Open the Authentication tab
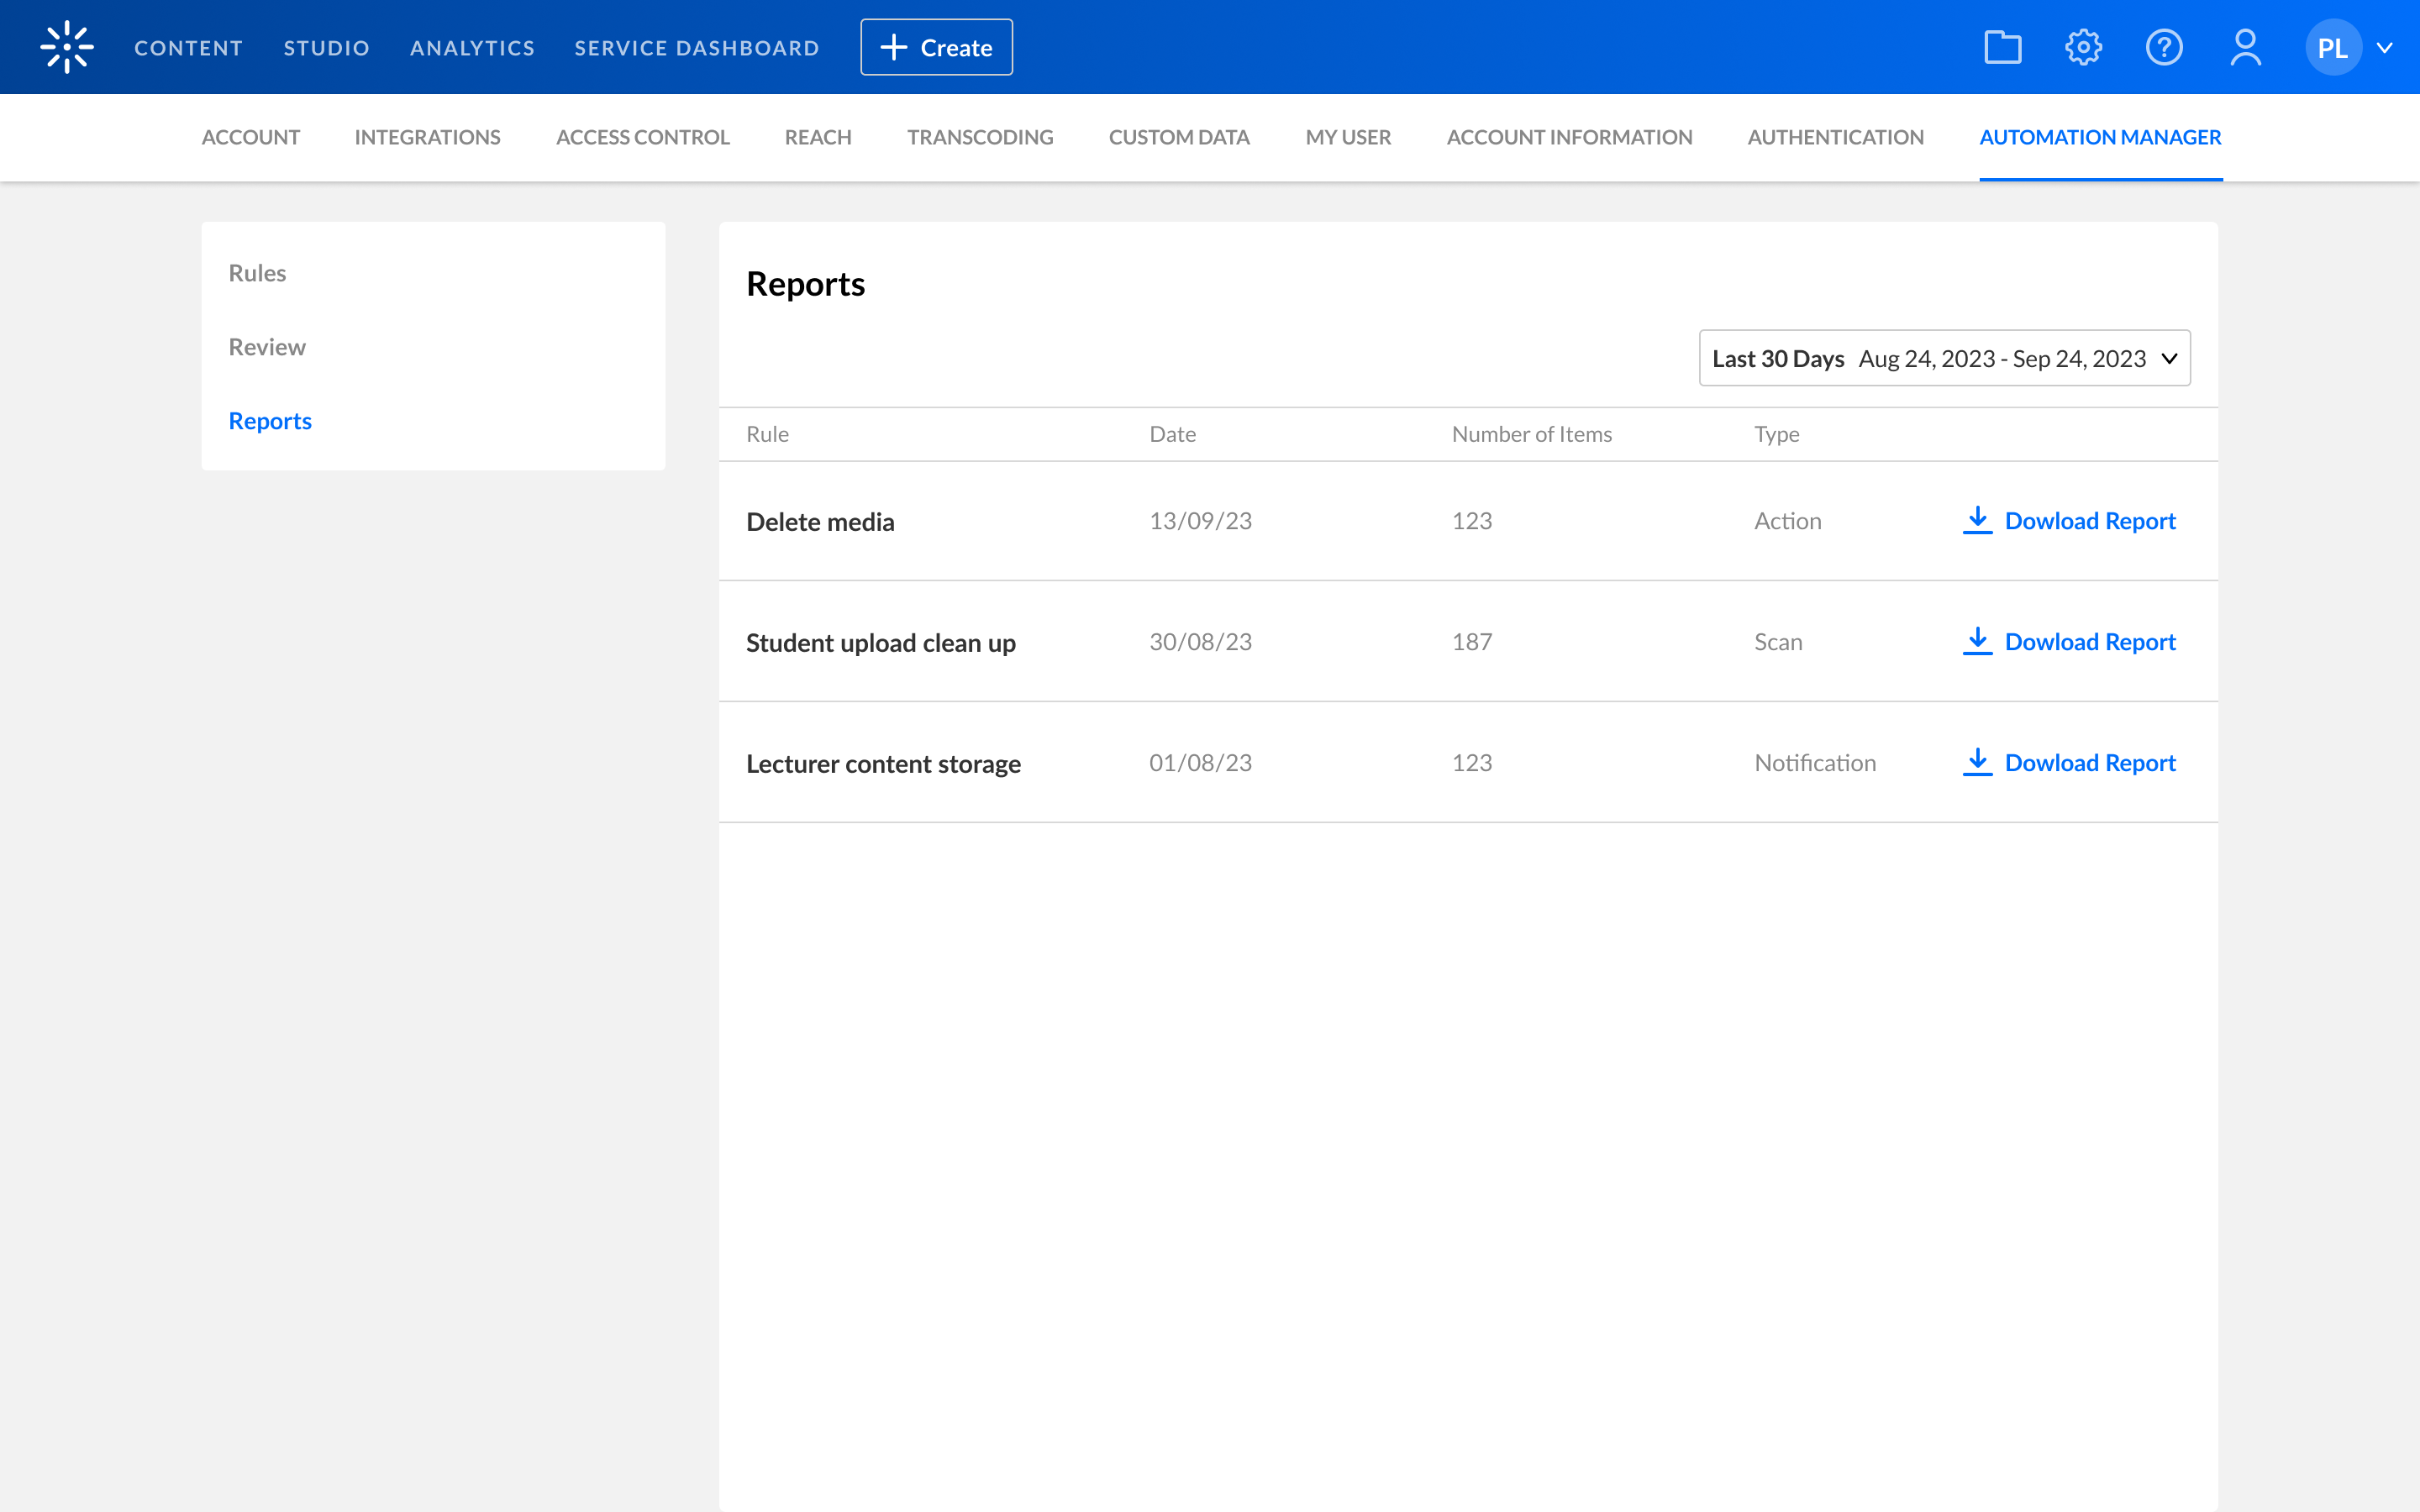The height and width of the screenshot is (1512, 2420). (1835, 137)
